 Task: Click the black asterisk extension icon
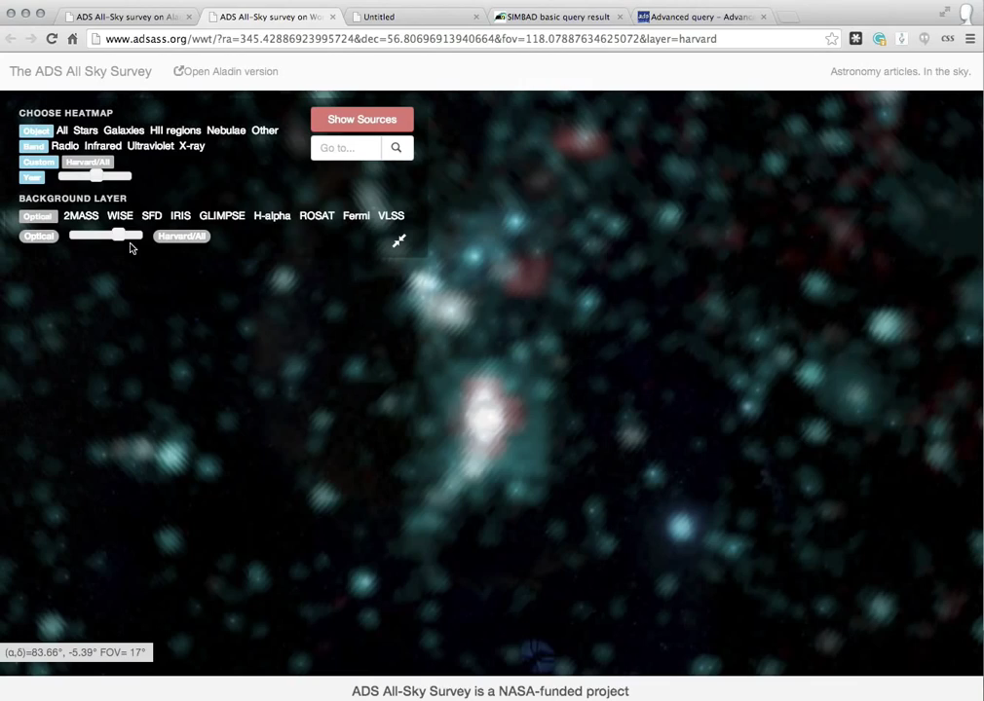[x=855, y=39]
